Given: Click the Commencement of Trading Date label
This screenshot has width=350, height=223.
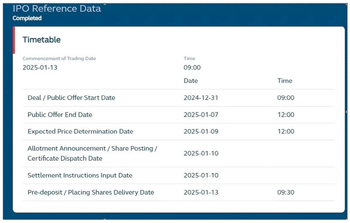Looking at the screenshot, I should pos(59,59).
